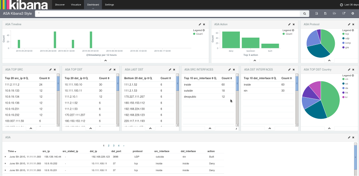This screenshot has width=359, height=176.
Task: Filter on Top 20 src_ip magnifier icon
Action: pyautogui.click(x=27, y=78)
